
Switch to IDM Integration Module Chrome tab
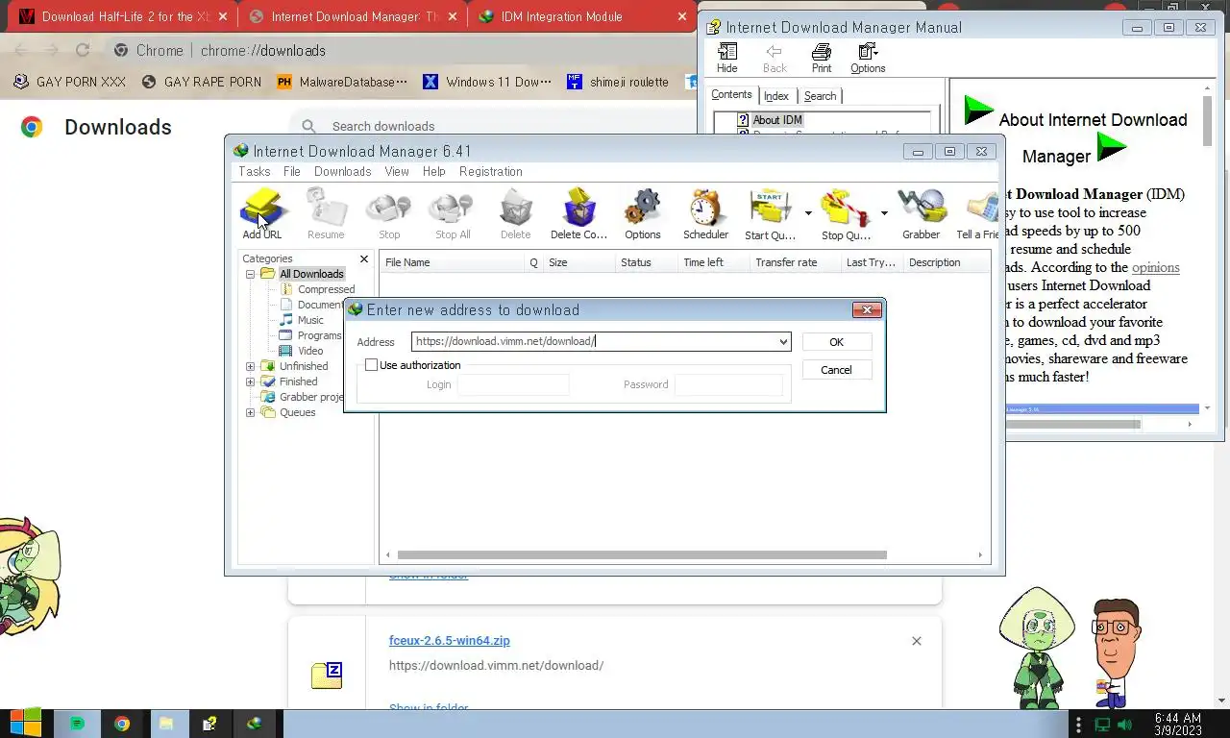coord(582,16)
